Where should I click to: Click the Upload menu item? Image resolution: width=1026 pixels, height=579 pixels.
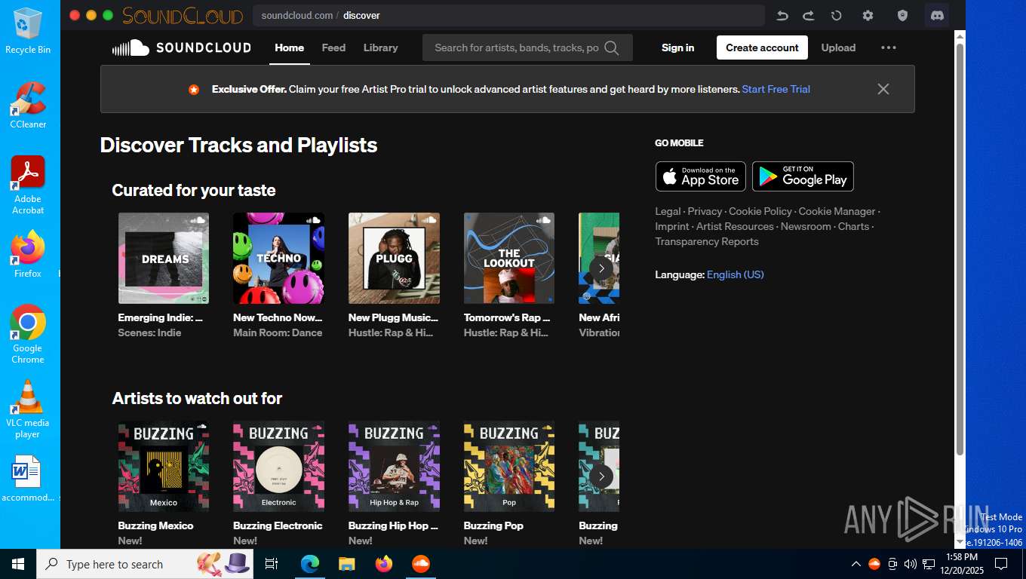(838, 47)
